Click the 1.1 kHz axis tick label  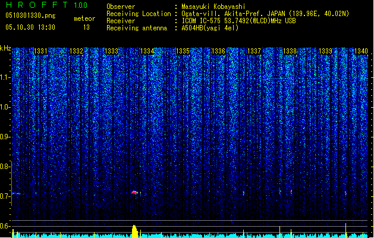pyautogui.click(x=5, y=78)
